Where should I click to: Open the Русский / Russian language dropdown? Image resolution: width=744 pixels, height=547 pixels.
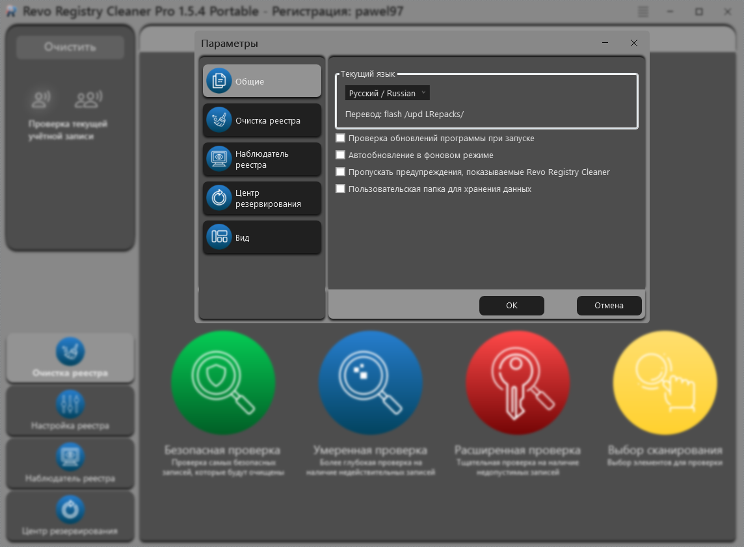pyautogui.click(x=387, y=93)
